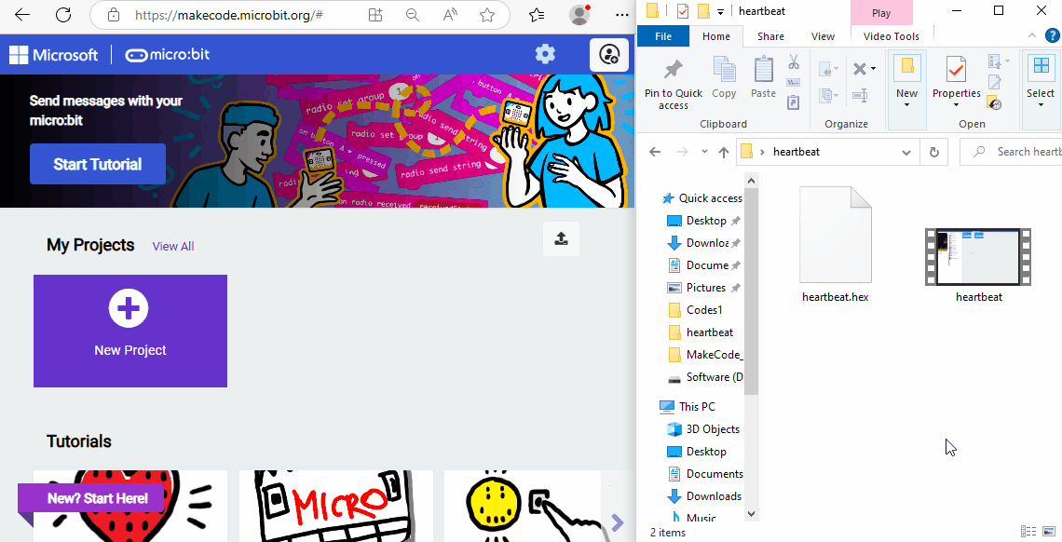Add this page to favorites star
This screenshot has height=542, width=1062.
487,15
